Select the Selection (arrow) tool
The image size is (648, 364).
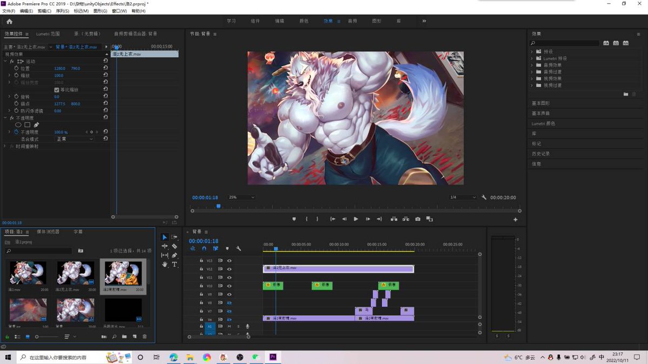(165, 237)
